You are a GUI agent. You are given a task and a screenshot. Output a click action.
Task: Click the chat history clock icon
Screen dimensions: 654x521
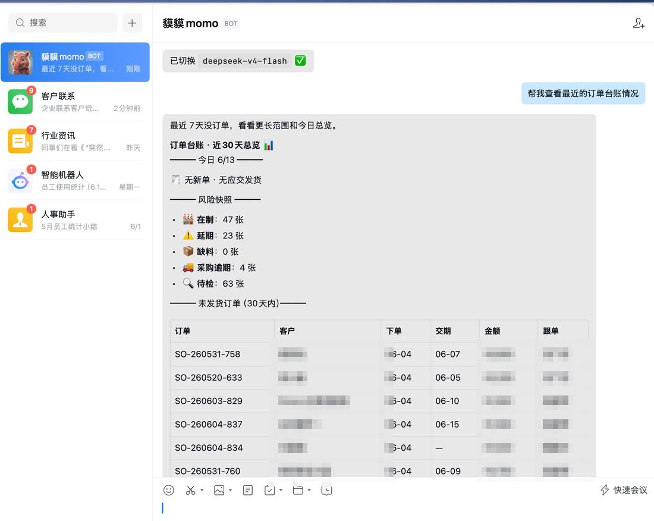tap(326, 490)
